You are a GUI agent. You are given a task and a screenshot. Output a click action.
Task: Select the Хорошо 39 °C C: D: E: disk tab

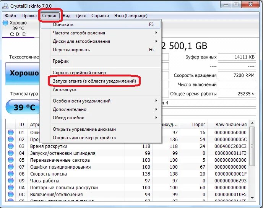click(18, 28)
